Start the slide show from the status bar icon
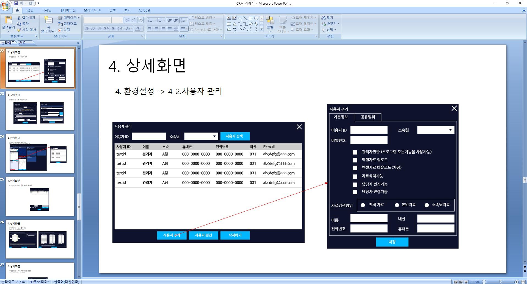 [466, 282]
